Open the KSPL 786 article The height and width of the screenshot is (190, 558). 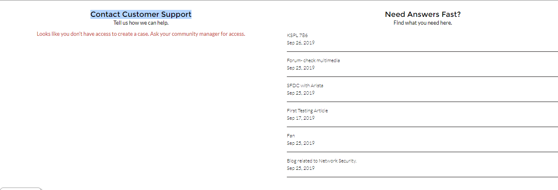tap(297, 35)
